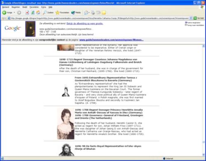This screenshot has height=161, width=206.
Task: Click the Mail envelope toolbar icon
Action: (86, 13)
